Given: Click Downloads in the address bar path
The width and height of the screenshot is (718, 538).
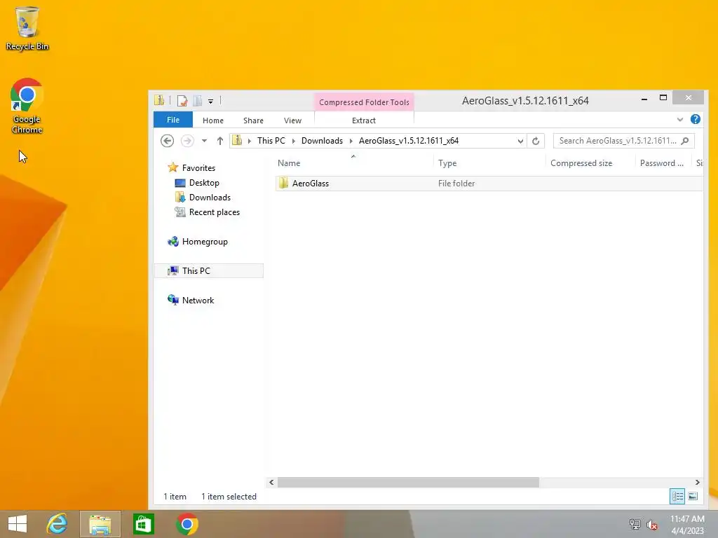Looking at the screenshot, I should (322, 140).
